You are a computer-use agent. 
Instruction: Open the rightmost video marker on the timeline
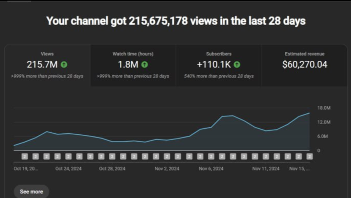310,156
